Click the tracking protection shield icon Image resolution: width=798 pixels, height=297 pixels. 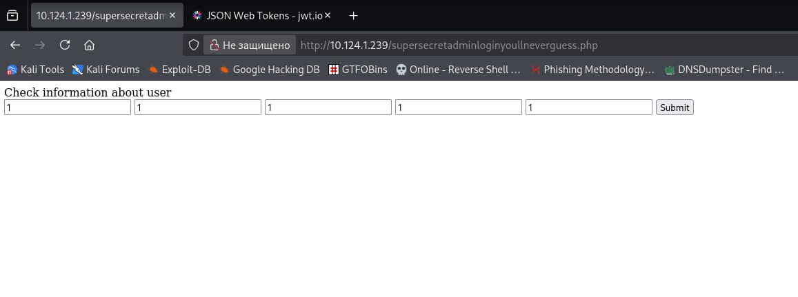click(x=194, y=45)
